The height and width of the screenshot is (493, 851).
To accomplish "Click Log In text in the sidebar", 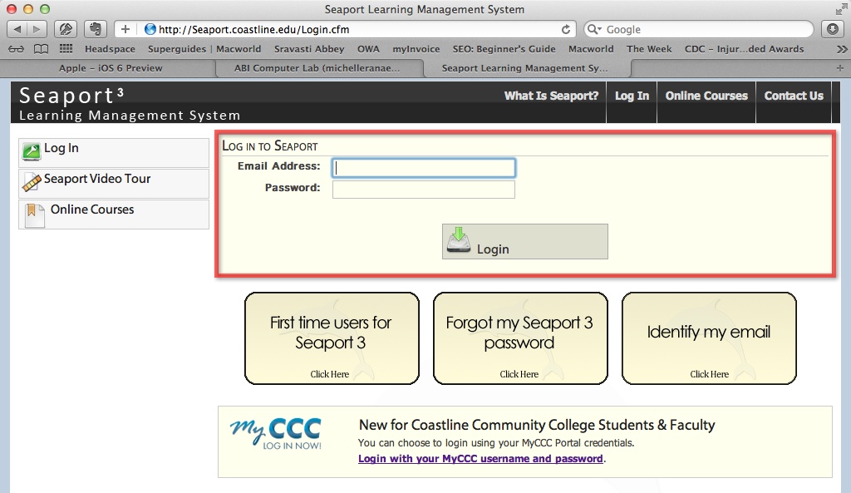I will coord(61,148).
